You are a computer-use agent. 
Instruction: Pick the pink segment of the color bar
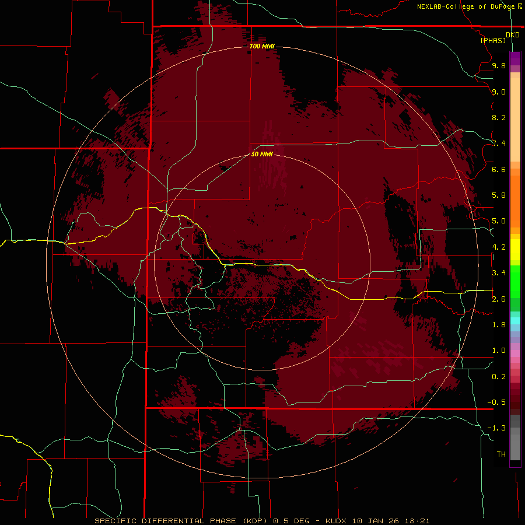515,353
